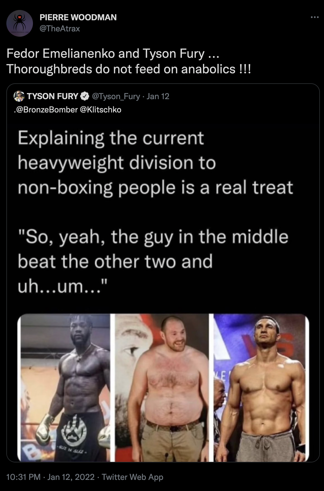
Task: Click the TYSON FURY display name
Action: 52,96
